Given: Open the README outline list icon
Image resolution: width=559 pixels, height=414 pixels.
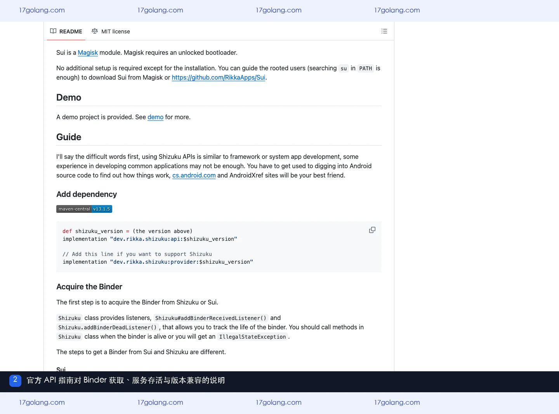Looking at the screenshot, I should pos(384,31).
